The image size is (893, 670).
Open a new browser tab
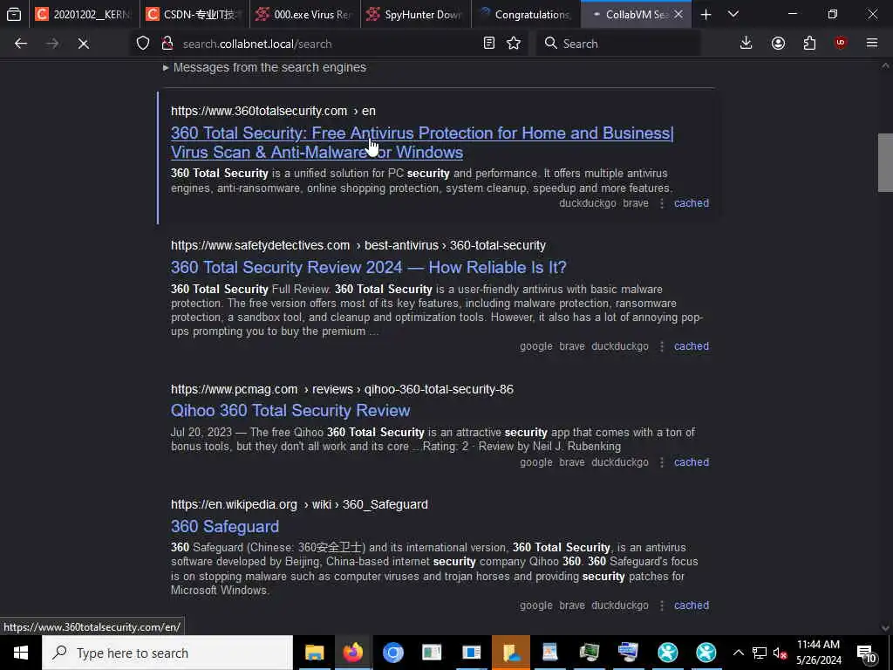(x=706, y=15)
